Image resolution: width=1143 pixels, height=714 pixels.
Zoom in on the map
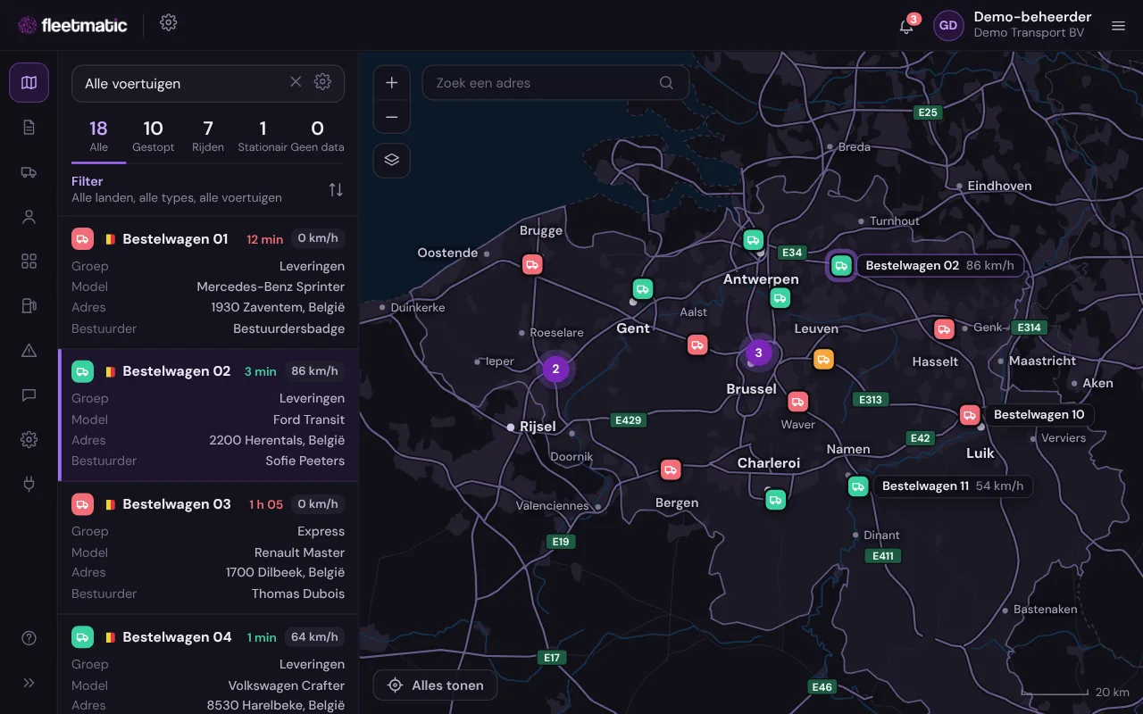392,83
